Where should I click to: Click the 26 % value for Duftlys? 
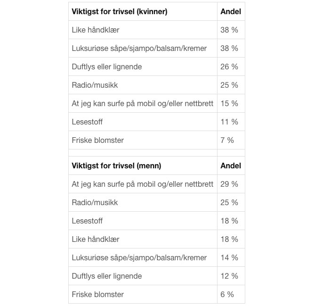(x=229, y=67)
